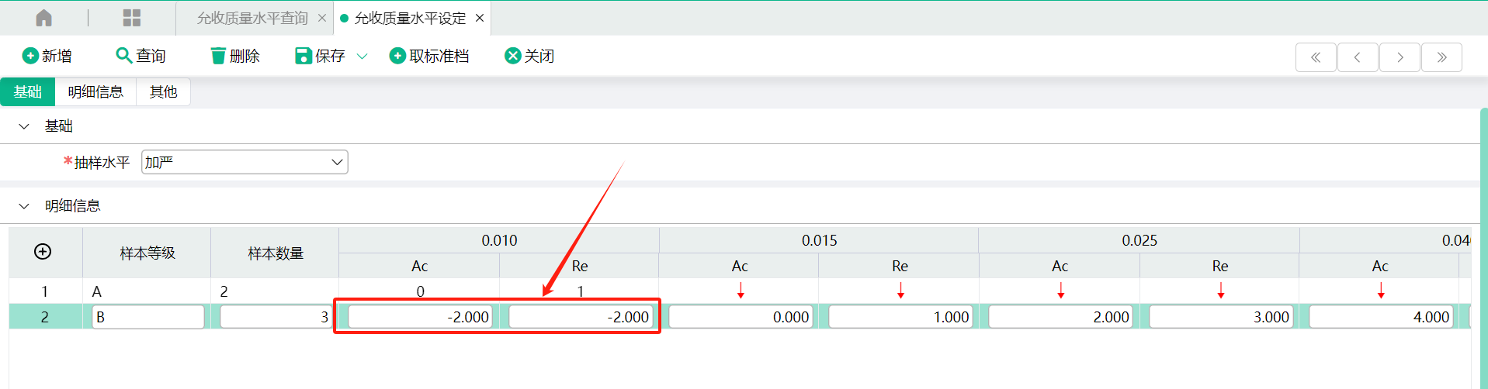
Task: Click the home icon
Action: click(x=44, y=18)
